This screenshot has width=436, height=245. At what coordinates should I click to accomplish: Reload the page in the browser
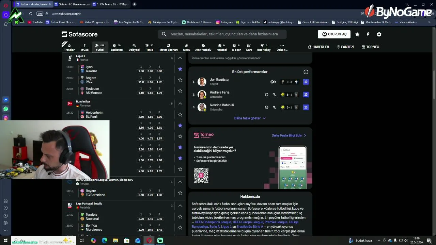click(x=31, y=14)
